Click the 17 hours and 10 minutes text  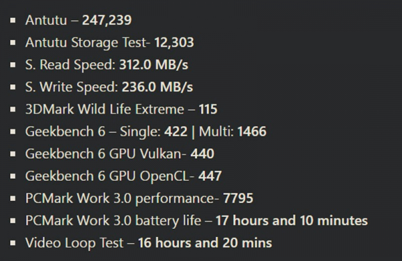point(291,221)
